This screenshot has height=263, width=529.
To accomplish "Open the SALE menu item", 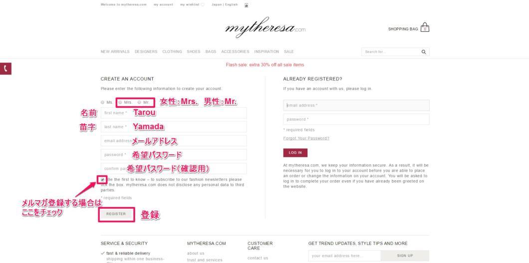I will tap(289, 51).
